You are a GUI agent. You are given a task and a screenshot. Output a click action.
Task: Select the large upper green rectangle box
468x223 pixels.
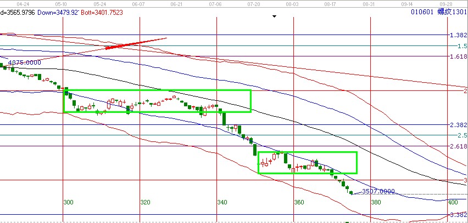(x=157, y=90)
